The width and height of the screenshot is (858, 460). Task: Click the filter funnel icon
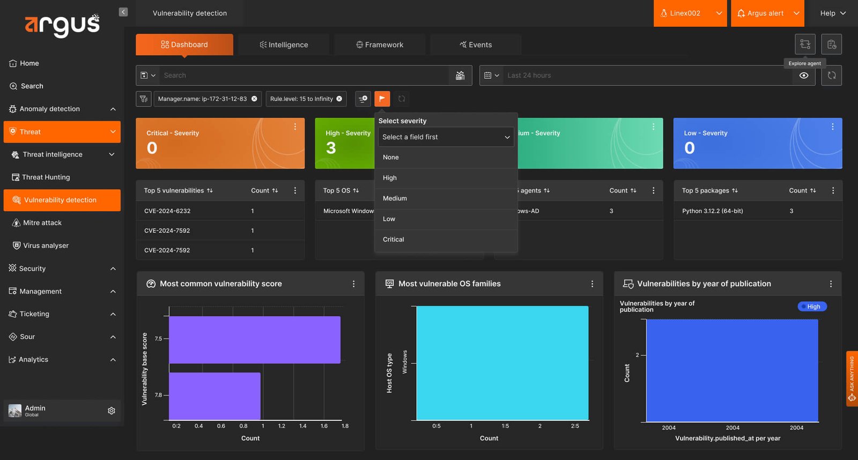(x=143, y=99)
